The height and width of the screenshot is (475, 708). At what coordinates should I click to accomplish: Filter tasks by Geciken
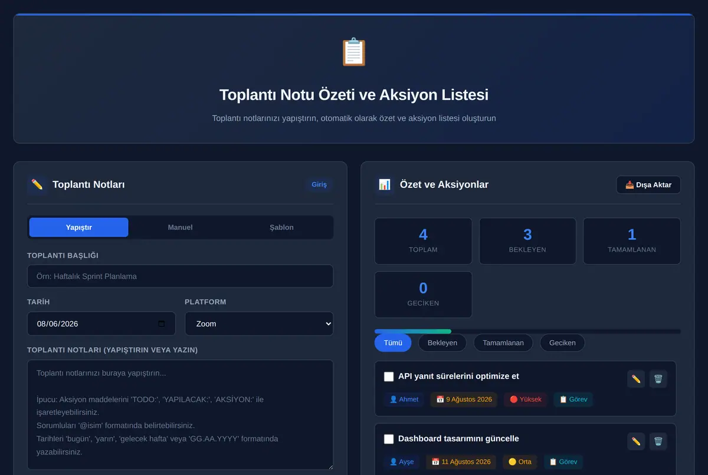coord(562,343)
